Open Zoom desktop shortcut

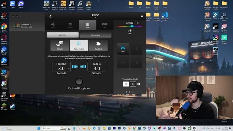point(12,4)
